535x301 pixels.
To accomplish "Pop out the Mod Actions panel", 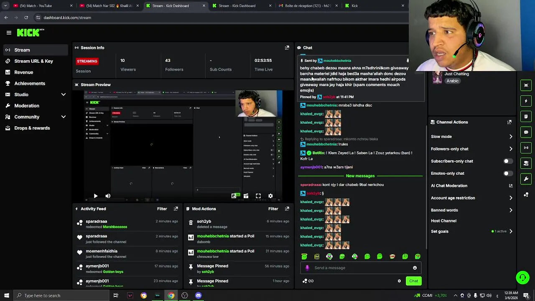I will 287,209.
